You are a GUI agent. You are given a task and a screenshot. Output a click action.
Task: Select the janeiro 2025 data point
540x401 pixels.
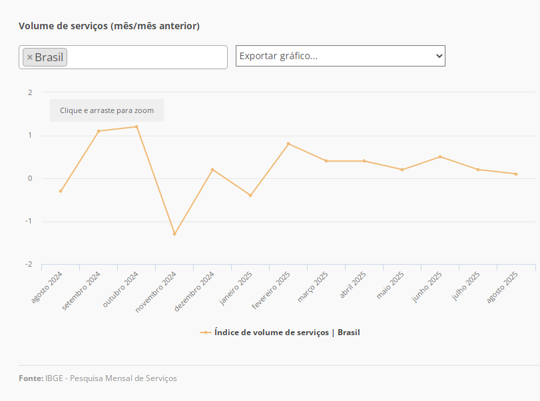coord(250,196)
